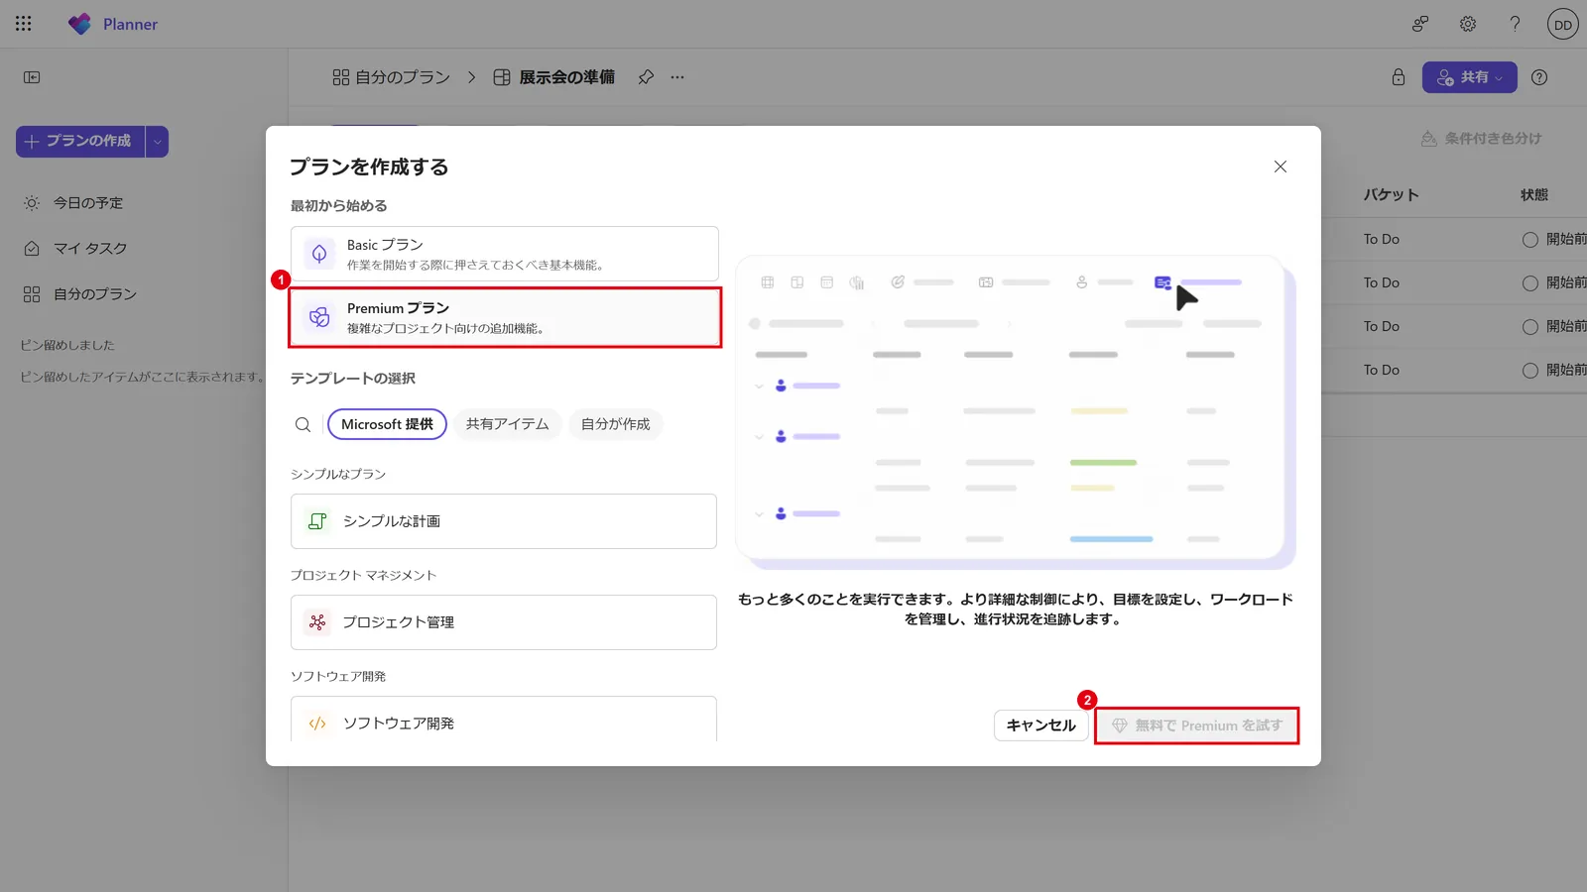Select the Premium プラン option

[x=504, y=317]
